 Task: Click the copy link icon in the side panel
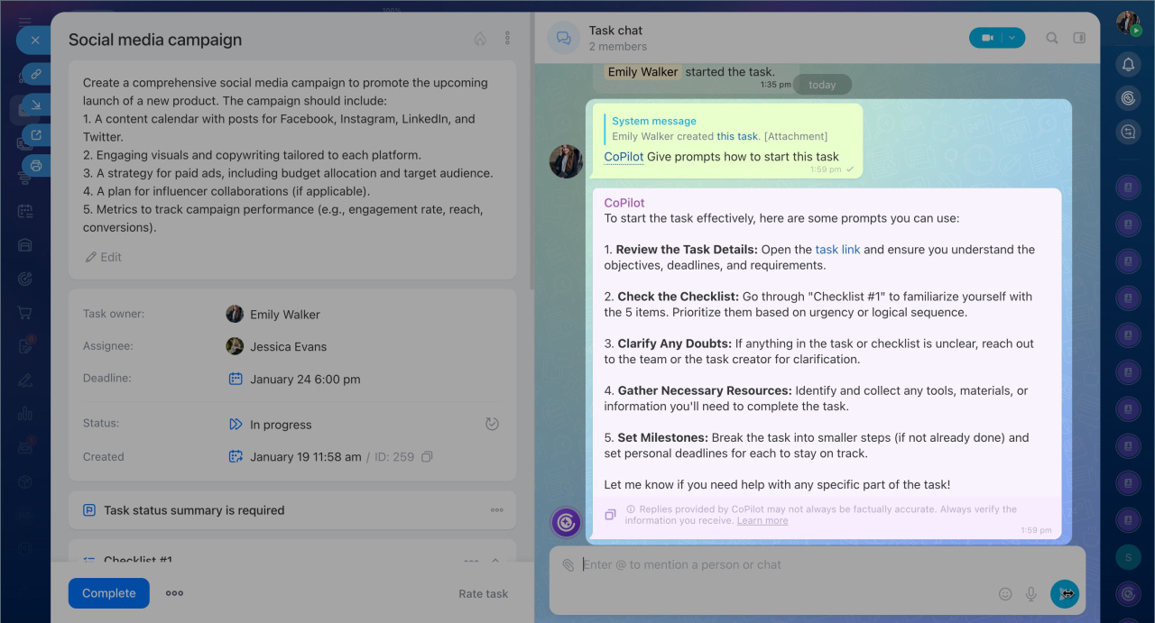tap(36, 73)
